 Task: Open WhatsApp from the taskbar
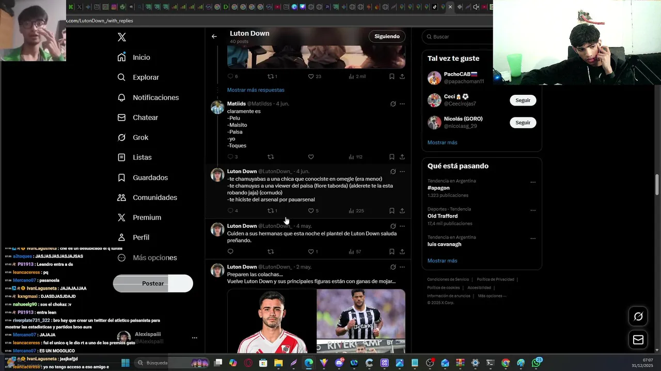537,363
